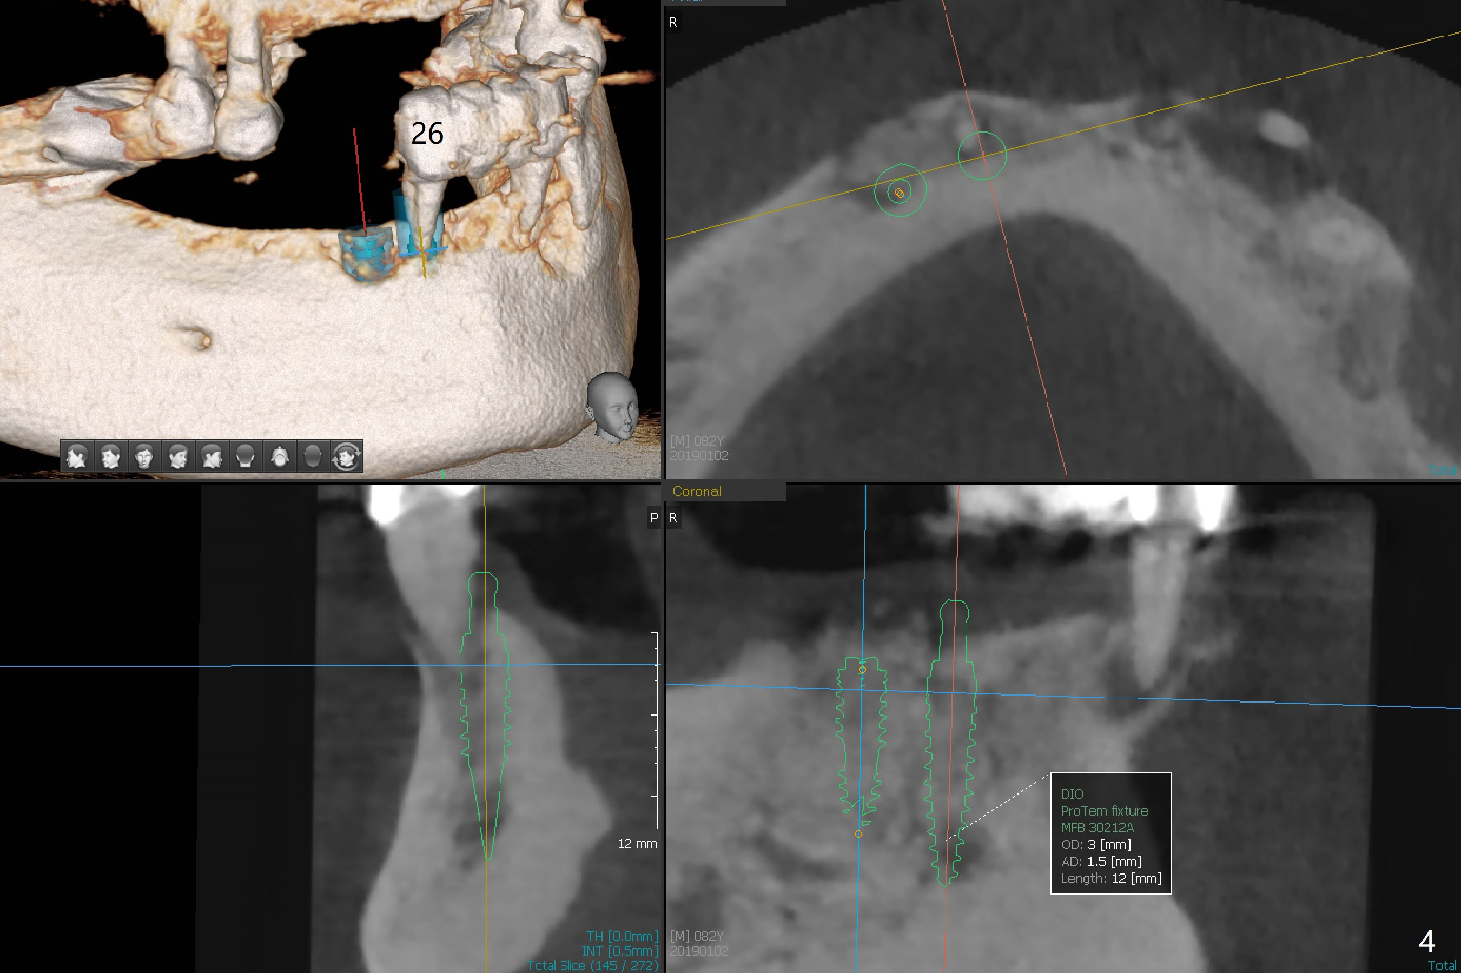This screenshot has width=1461, height=973.
Task: Select the small implant circle in axial view
Action: (x=900, y=193)
